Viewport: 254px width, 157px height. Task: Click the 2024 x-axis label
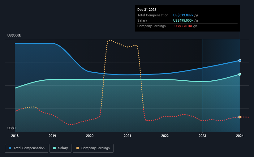click(x=240, y=136)
